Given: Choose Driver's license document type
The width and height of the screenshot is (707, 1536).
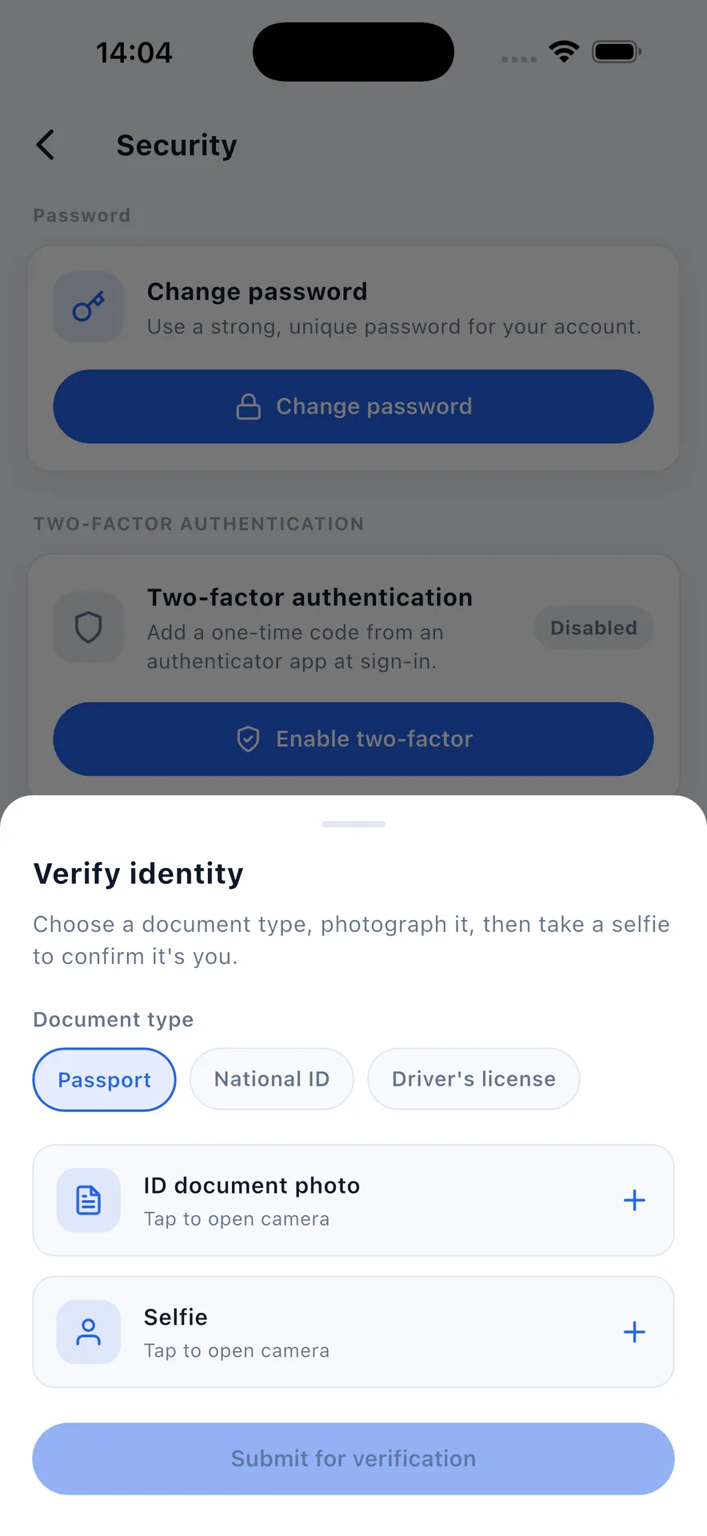Looking at the screenshot, I should pos(473,1079).
